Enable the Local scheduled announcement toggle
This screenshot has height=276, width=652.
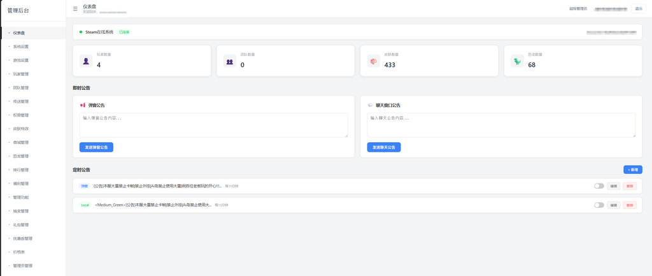tap(599, 205)
